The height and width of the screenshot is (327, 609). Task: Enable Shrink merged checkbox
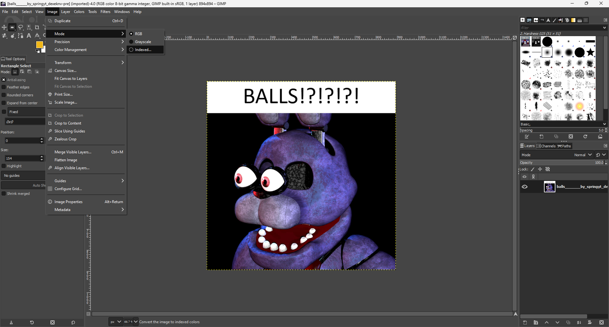(x=4, y=193)
